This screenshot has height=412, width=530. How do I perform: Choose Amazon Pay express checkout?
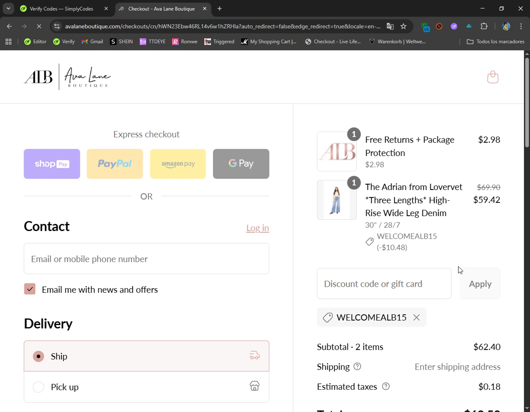pos(178,164)
